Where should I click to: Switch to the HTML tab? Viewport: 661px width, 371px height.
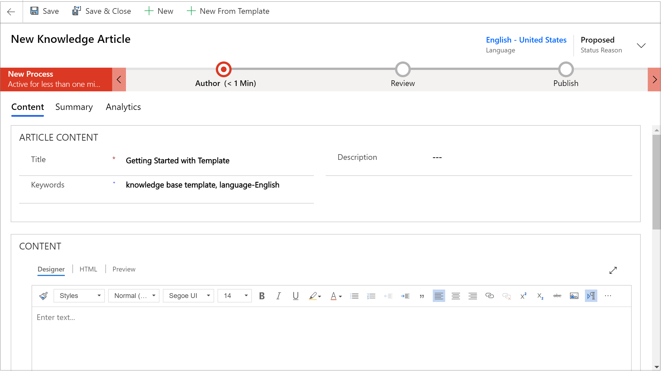coord(88,269)
